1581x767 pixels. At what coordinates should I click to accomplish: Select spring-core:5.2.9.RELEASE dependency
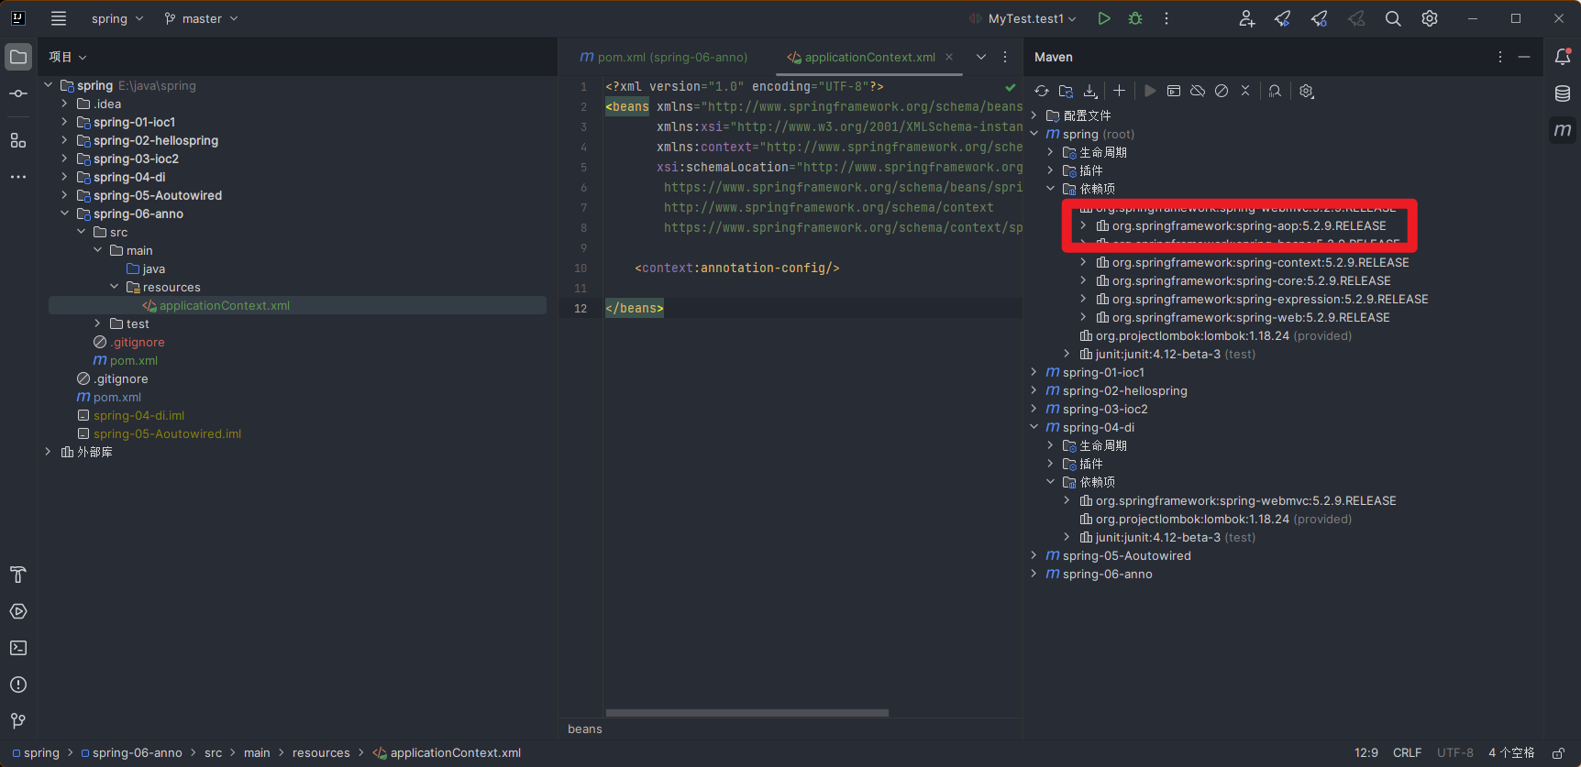pyautogui.click(x=1244, y=280)
